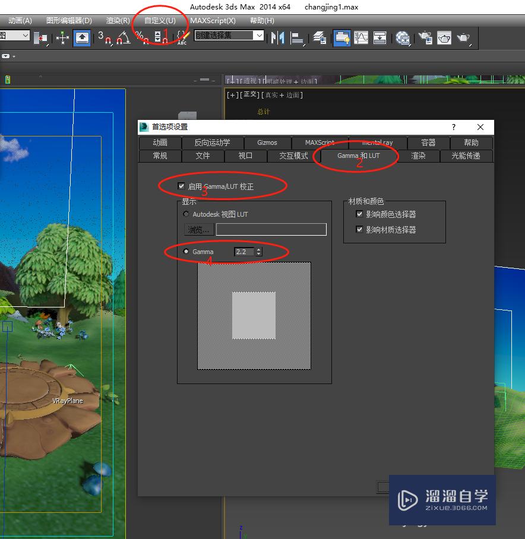The image size is (525, 539).
Task: Open the 动画(A) menu
Action: coord(20,21)
